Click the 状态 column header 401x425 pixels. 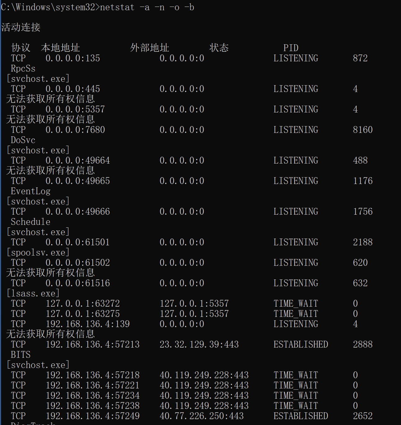pyautogui.click(x=219, y=48)
